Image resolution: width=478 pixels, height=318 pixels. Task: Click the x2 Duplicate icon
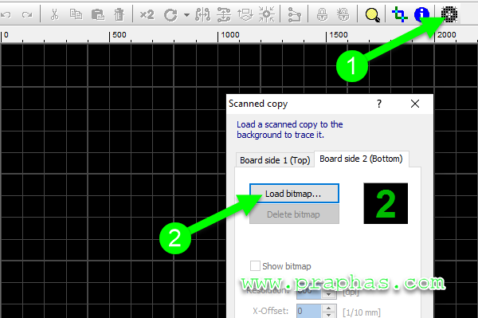click(147, 14)
